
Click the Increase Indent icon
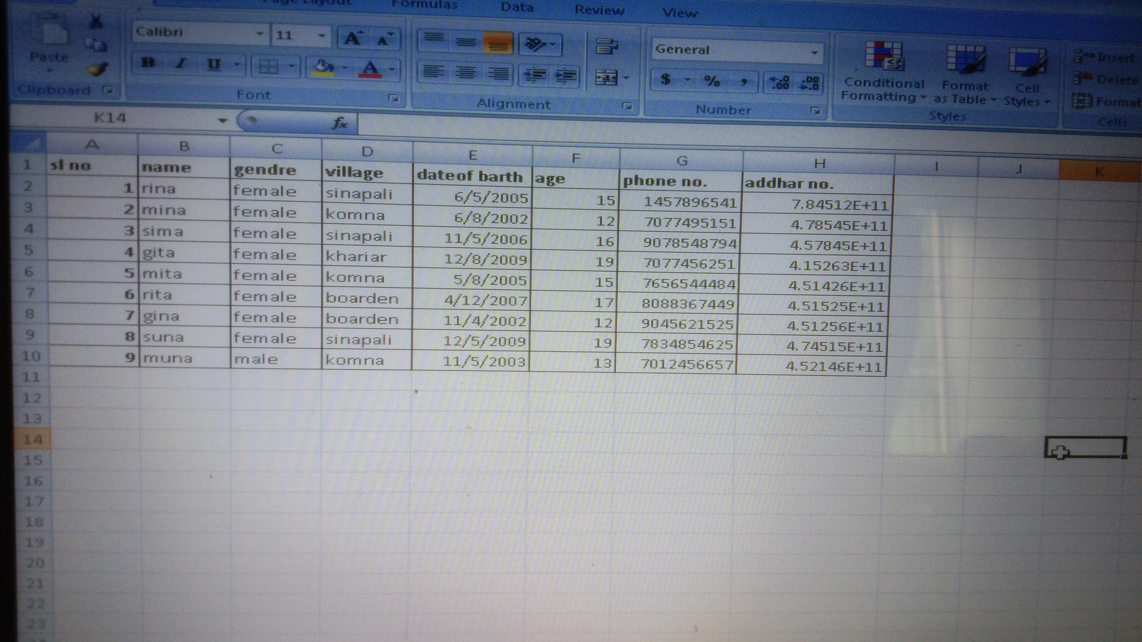click(566, 76)
